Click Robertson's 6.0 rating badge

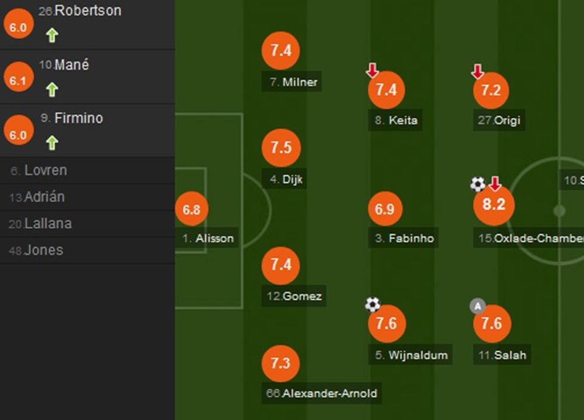click(18, 27)
